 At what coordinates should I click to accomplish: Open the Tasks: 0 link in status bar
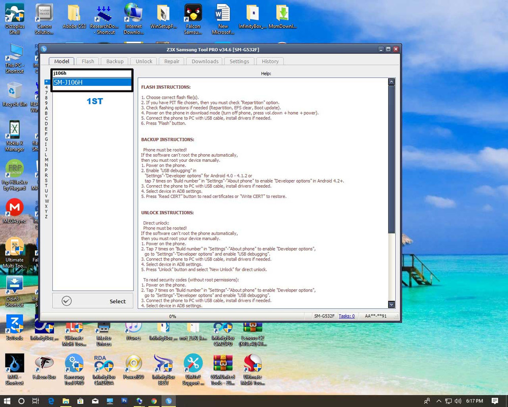click(346, 316)
